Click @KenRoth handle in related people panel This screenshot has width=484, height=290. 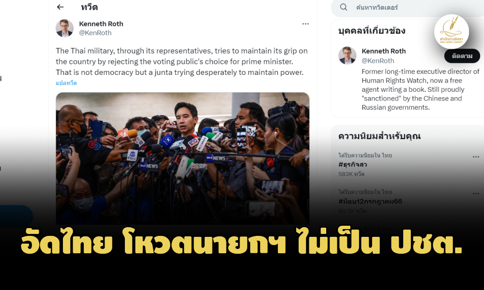pos(378,61)
